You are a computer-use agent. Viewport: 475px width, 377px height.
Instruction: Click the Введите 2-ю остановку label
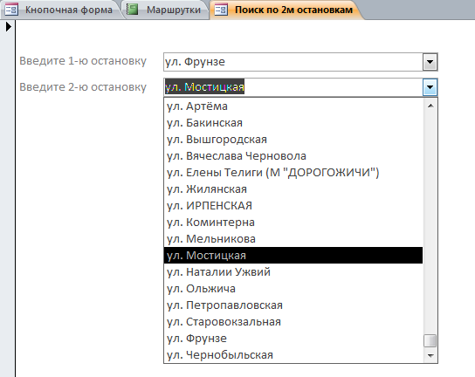[83, 87]
